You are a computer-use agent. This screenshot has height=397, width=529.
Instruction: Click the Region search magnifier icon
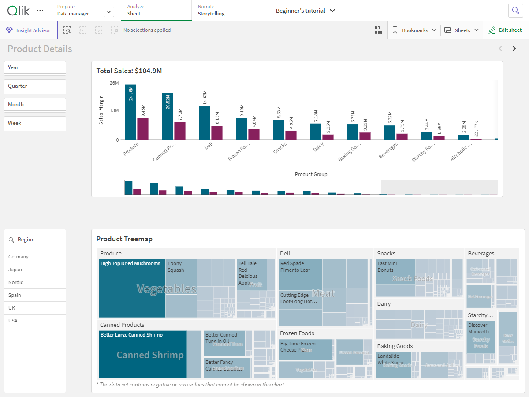pyautogui.click(x=11, y=240)
